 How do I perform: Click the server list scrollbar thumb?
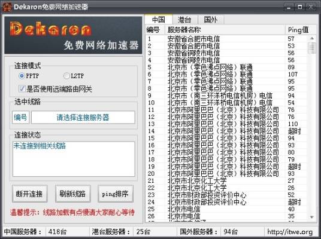tap(312, 48)
